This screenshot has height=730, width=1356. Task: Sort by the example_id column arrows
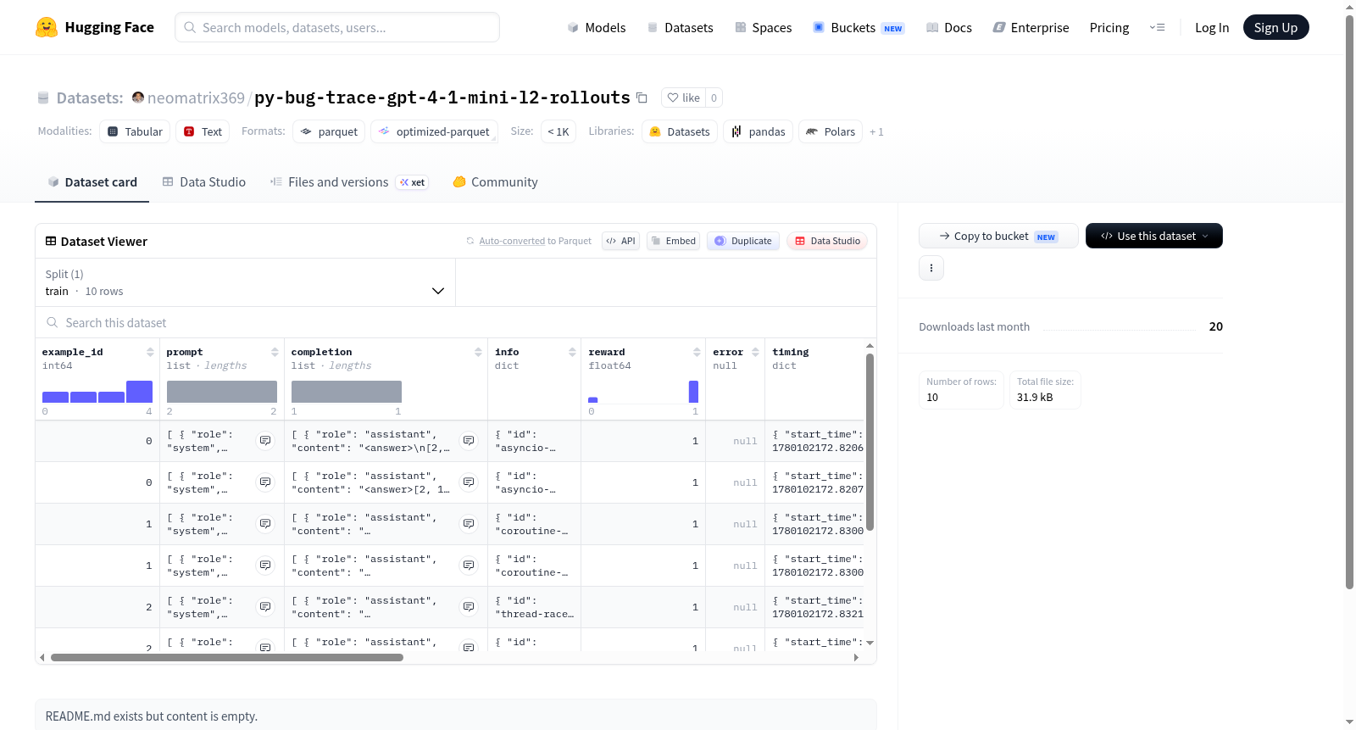point(150,352)
